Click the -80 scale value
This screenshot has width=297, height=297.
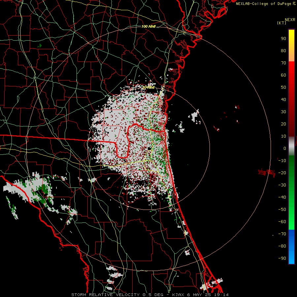click(x=282, y=246)
